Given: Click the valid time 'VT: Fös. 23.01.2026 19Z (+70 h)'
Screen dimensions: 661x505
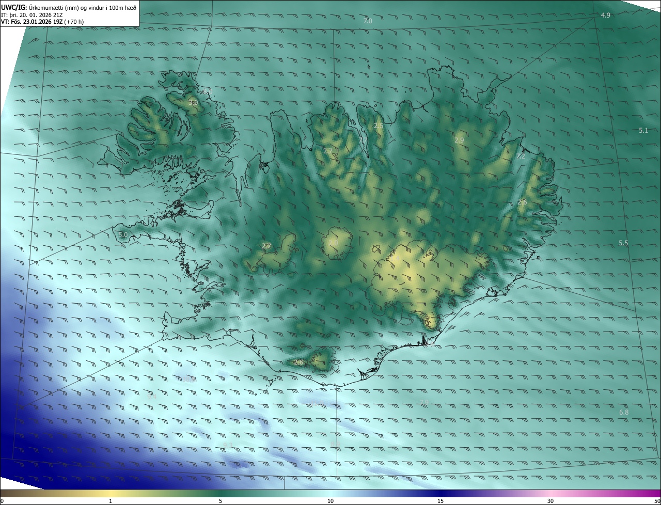Looking at the screenshot, I should coord(42,22).
